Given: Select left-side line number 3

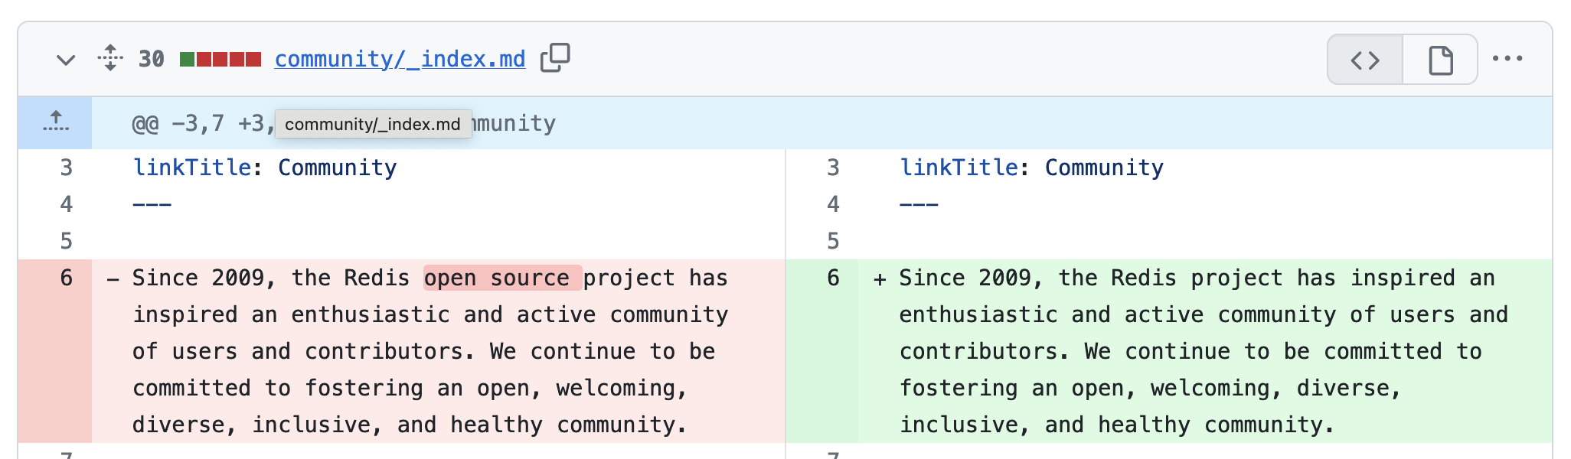Looking at the screenshot, I should (x=67, y=168).
